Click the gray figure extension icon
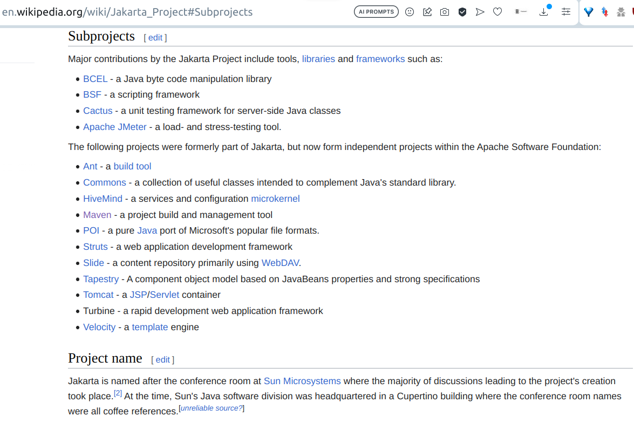Viewport: 634px width, 423px height. tap(621, 12)
